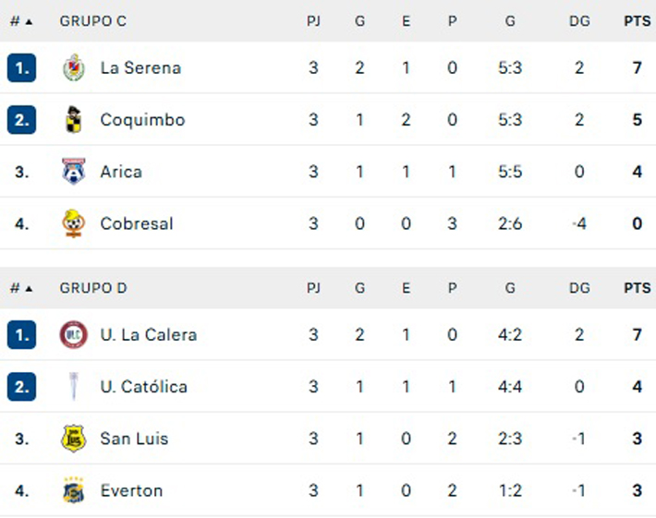Click the Grupo C PJ column header
Image resolution: width=656 pixels, height=518 pixels.
click(x=313, y=21)
